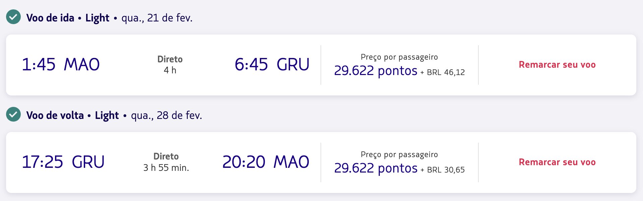Click the outbound Light fare label
Viewport: 643px width, 201px height.
tap(97, 18)
